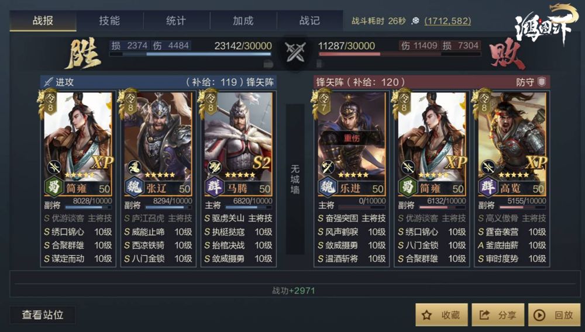The height and width of the screenshot is (332, 585).
Task: Start the 回放 battle replay
Action: coord(554,315)
